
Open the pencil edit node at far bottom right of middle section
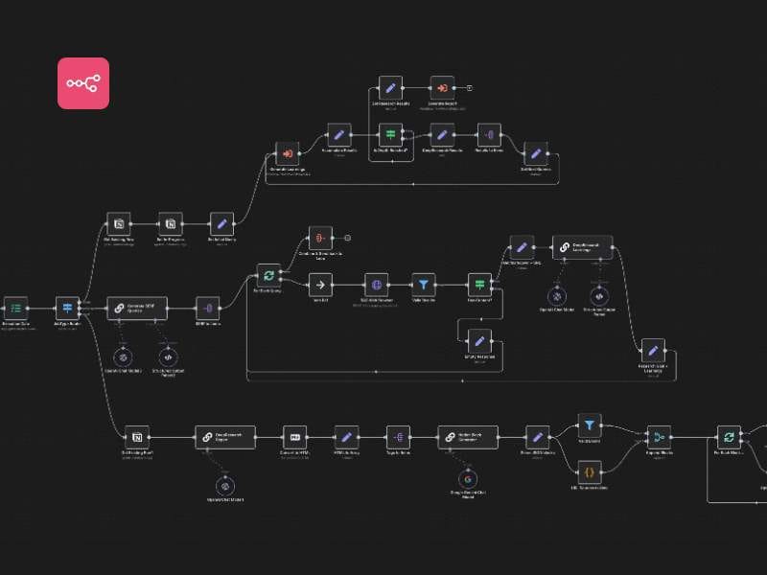[x=653, y=349]
